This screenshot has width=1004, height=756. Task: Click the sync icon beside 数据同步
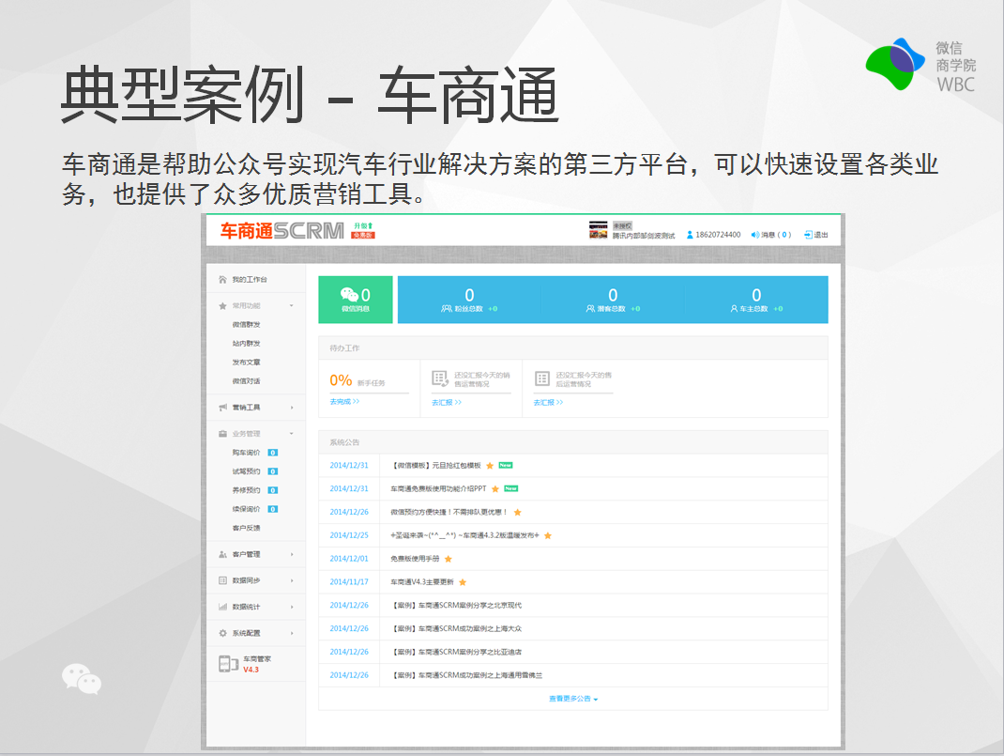(222, 580)
